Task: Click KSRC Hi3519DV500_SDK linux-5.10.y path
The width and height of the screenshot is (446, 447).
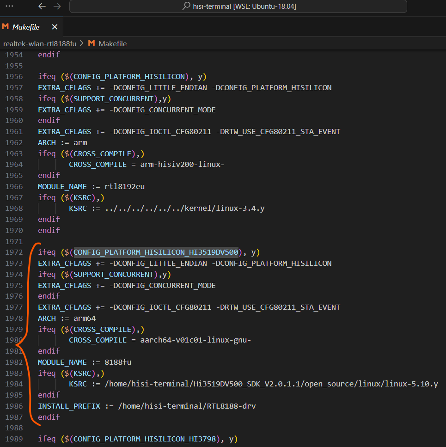Action: [x=271, y=384]
